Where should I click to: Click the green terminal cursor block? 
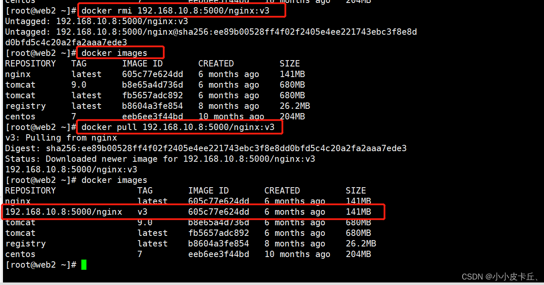click(x=84, y=265)
